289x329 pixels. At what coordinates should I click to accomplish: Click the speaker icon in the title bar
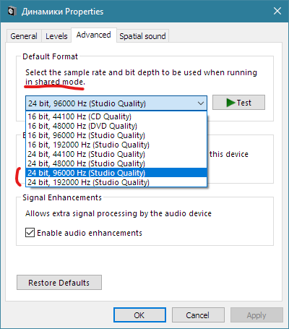[x=12, y=12]
